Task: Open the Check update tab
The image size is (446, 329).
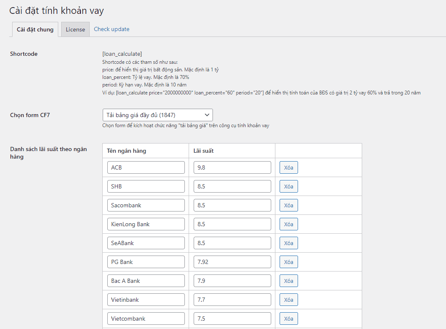Action: pyautogui.click(x=111, y=29)
